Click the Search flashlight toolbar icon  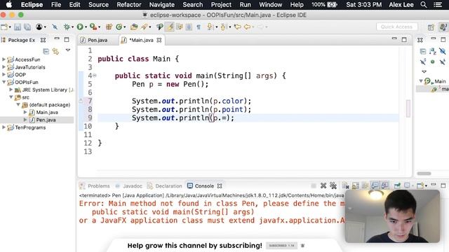144,27
